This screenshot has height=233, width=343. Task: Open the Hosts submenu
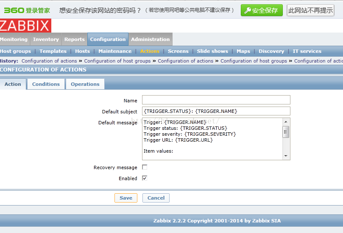[83, 51]
